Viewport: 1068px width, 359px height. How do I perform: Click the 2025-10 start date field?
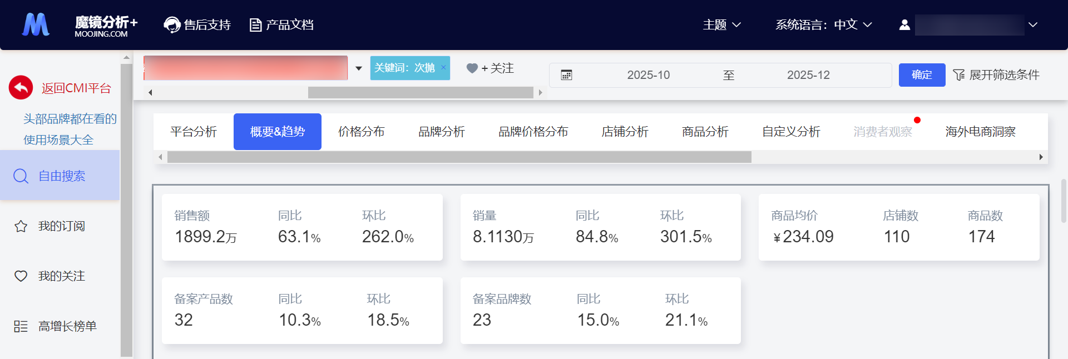648,75
